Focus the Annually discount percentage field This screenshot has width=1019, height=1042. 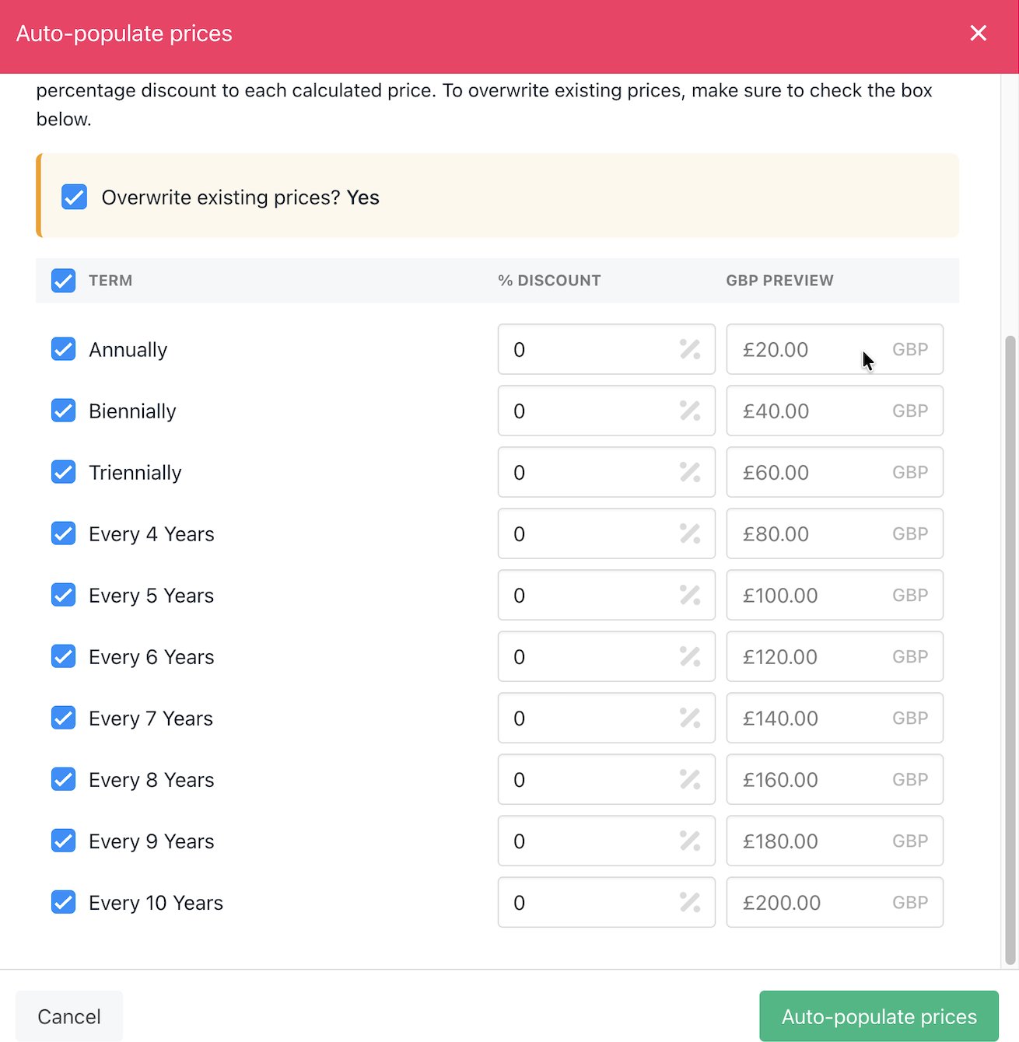coord(607,349)
